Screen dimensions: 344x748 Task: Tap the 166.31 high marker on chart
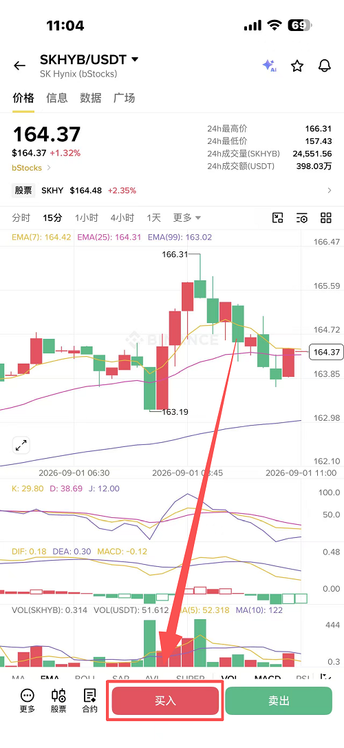[x=175, y=254]
